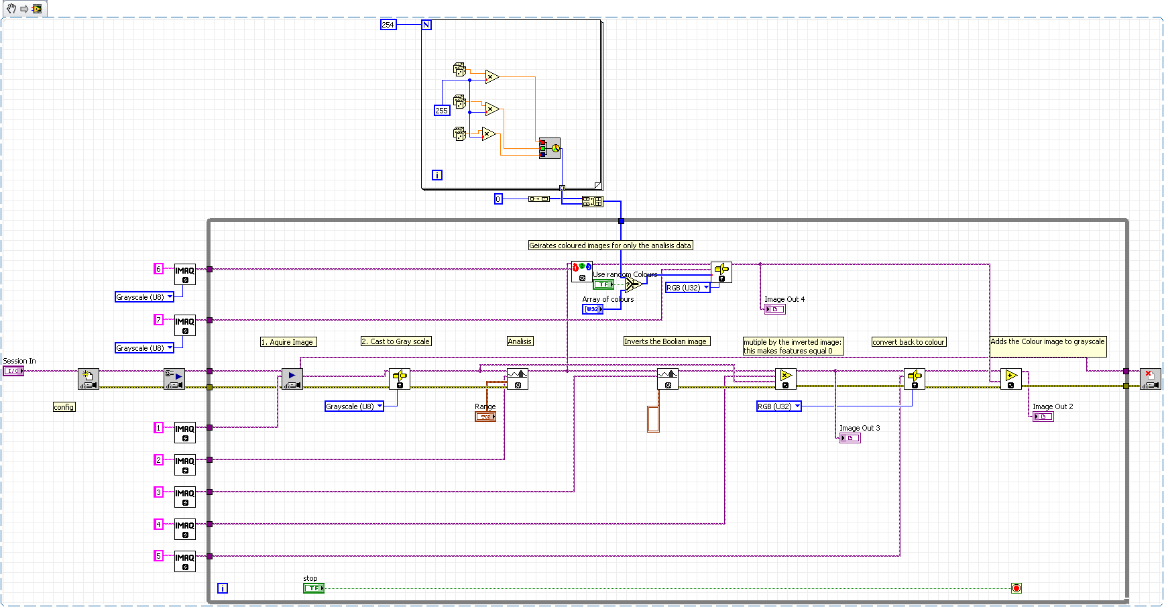Viewport: 1164px width, 607px height.
Task: Click the Image Out 3 indicator terminal
Action: coord(850,438)
